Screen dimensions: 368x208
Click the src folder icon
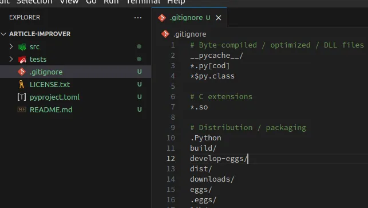(x=22, y=47)
